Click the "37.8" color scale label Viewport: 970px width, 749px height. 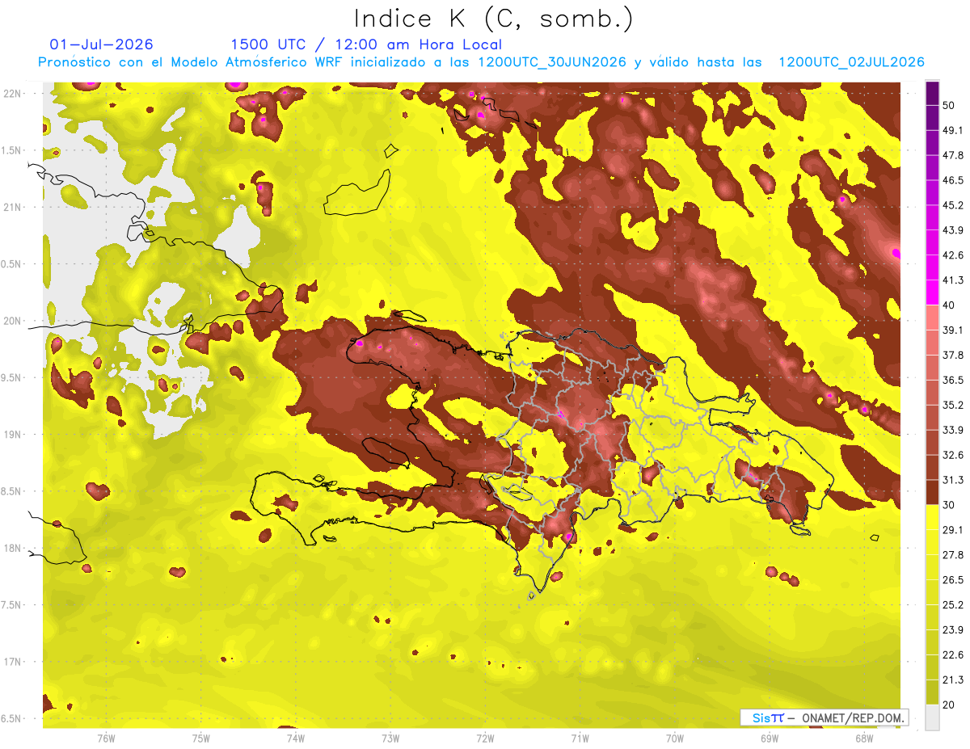[954, 355]
